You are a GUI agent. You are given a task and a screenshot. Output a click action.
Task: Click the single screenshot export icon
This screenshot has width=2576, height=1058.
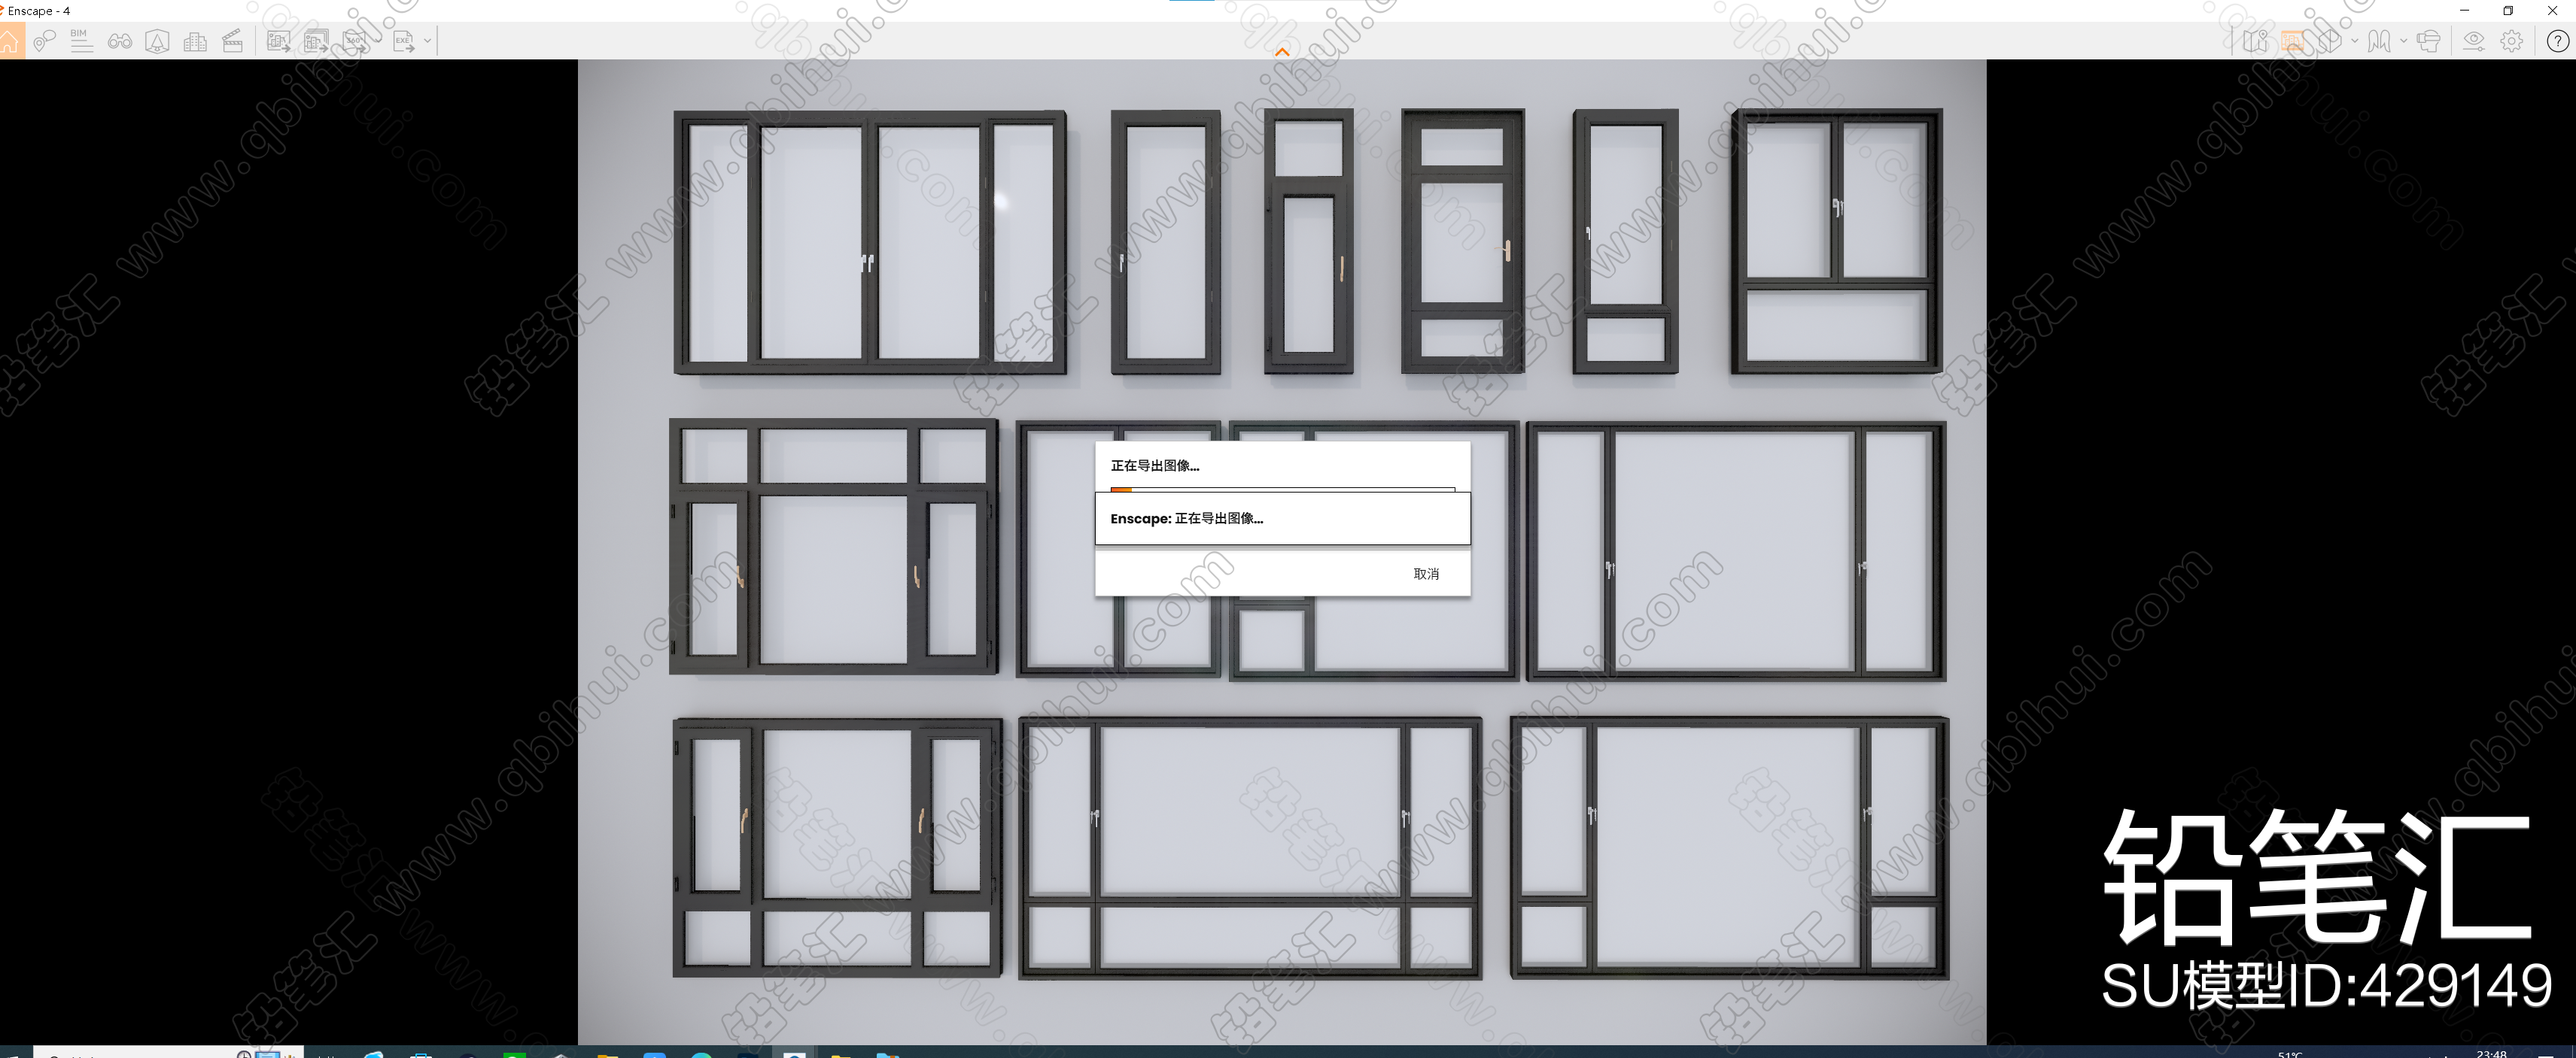279,41
